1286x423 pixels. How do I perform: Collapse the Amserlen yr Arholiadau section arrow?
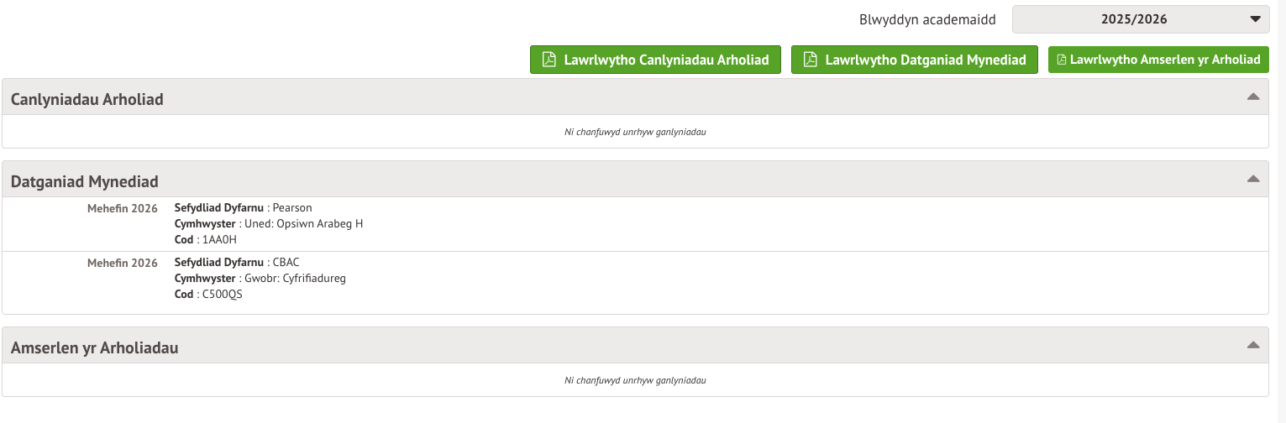tap(1253, 345)
